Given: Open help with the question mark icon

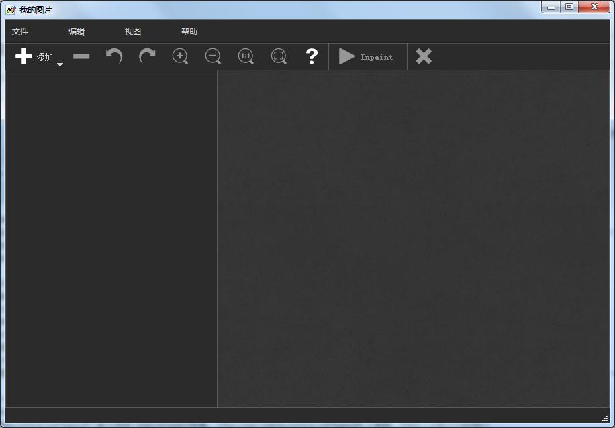Looking at the screenshot, I should 312,56.
